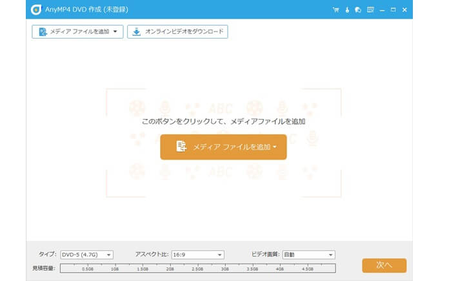
Task: Click the add media file icon in toolbar
Action: (43, 32)
